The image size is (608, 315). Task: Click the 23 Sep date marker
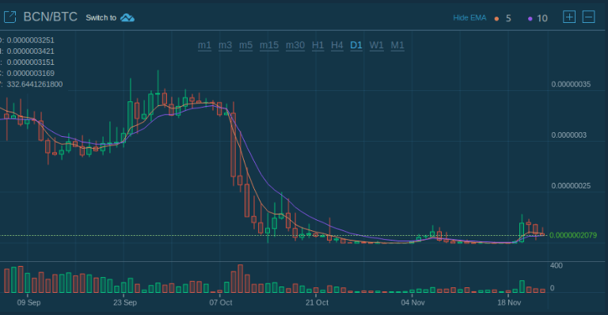(x=125, y=302)
